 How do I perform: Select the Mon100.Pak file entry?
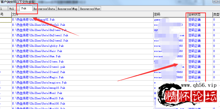39,104
